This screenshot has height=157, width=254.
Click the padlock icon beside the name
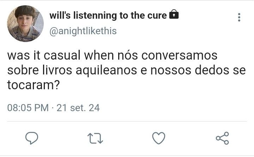click(174, 14)
